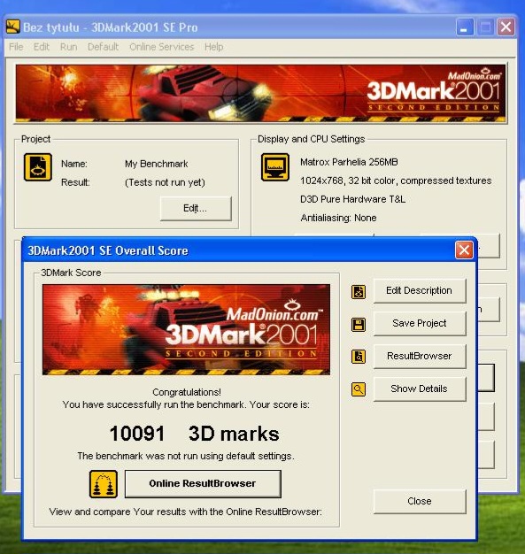Open the Online Services menu

[162, 47]
